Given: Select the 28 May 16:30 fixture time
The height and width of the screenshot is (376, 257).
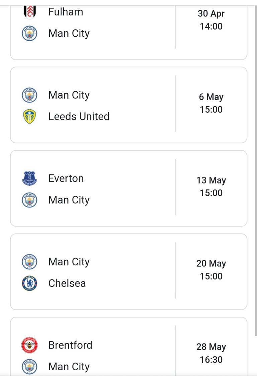Looking at the screenshot, I should [211, 353].
